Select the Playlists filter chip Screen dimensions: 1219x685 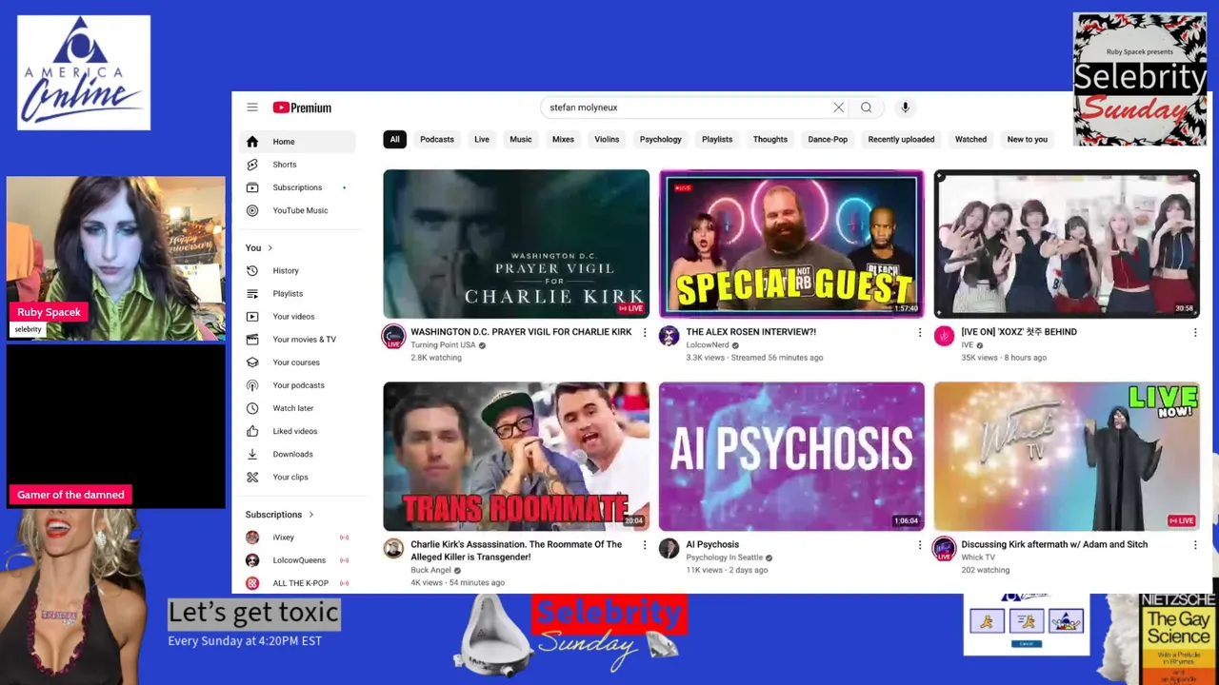(717, 139)
